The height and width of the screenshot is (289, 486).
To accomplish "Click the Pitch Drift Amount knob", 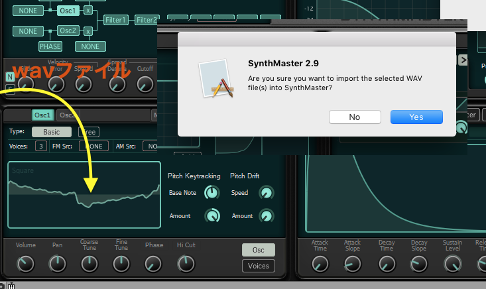I will click(x=267, y=216).
